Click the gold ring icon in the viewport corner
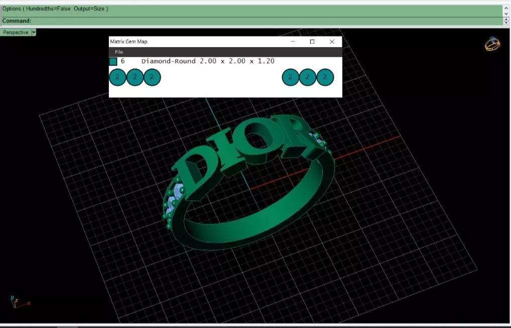This screenshot has height=328, width=511. coord(492,44)
